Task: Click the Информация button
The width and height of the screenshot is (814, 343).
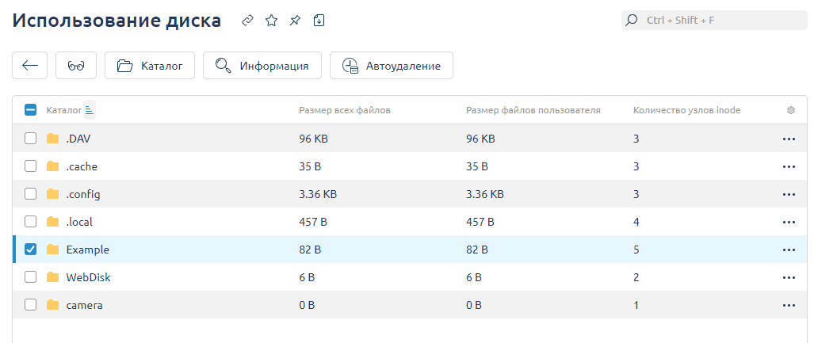Action: pos(262,66)
